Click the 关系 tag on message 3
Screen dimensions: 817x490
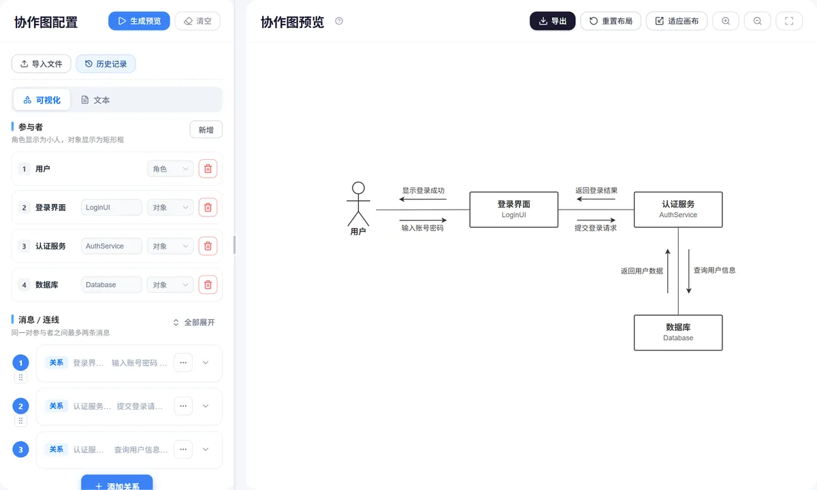click(x=57, y=449)
